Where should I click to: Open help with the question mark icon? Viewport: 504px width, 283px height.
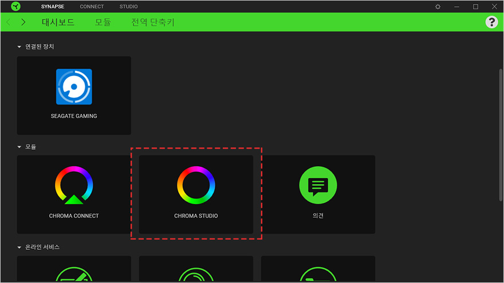pos(491,22)
